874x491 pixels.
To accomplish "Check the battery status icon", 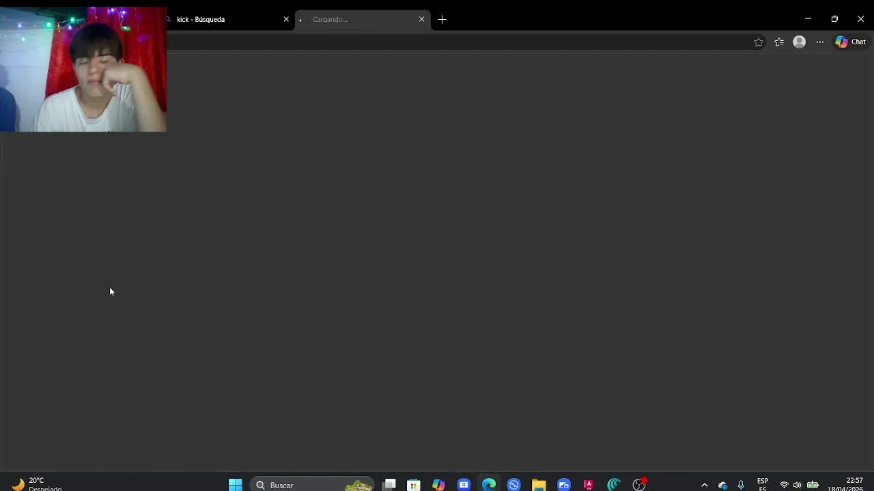I will tap(813, 485).
